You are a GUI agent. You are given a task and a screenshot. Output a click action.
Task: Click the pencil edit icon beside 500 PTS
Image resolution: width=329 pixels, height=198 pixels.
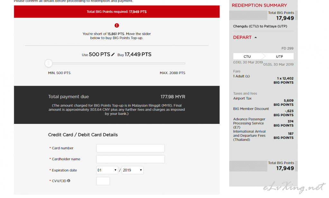[113, 55]
